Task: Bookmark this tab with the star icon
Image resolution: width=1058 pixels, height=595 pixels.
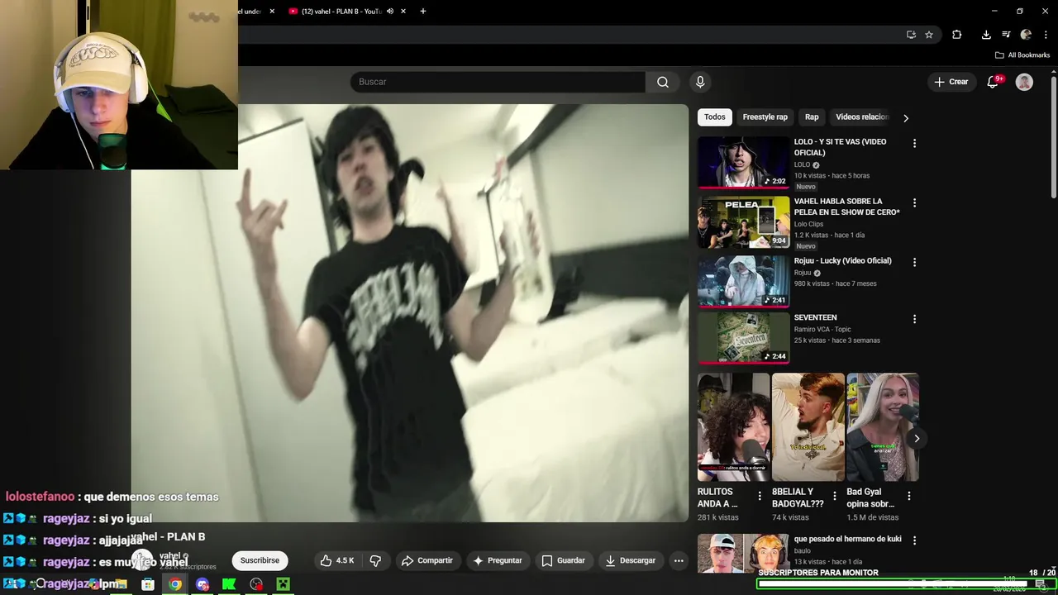Action: tap(929, 35)
